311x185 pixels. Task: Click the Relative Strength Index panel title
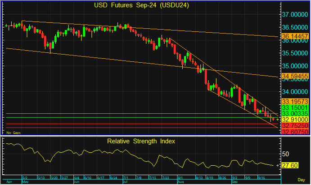coord(141,141)
